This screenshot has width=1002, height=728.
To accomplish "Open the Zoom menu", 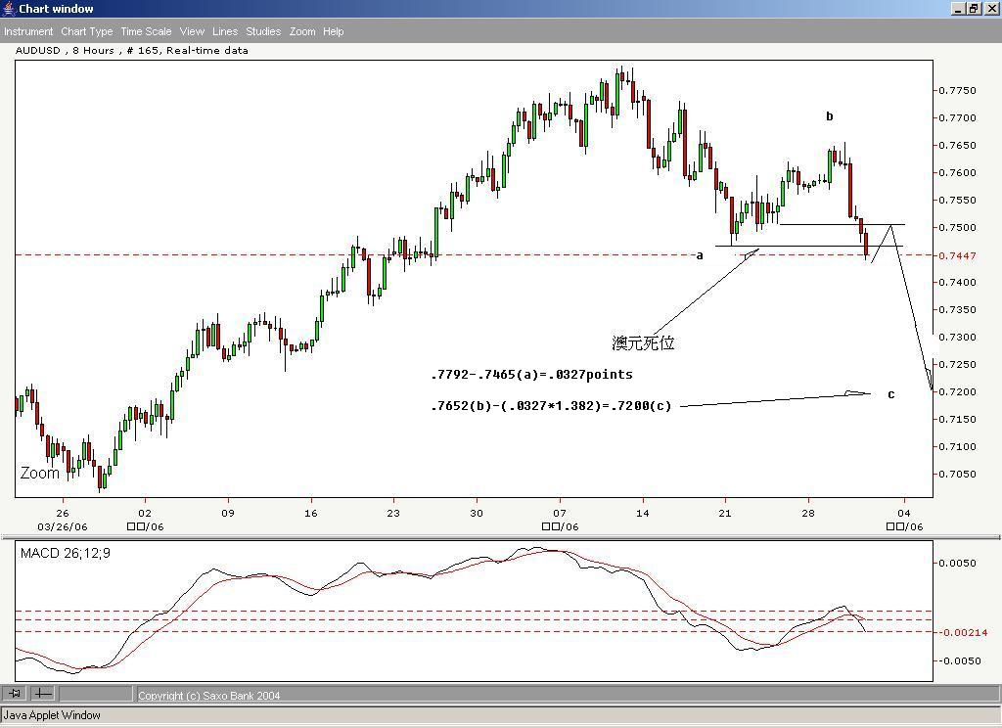I will 302,31.
